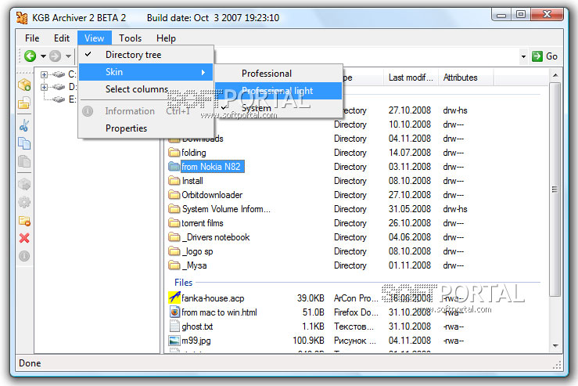Click the grey info icon in sidebar
578x386 pixels.
tap(24, 256)
